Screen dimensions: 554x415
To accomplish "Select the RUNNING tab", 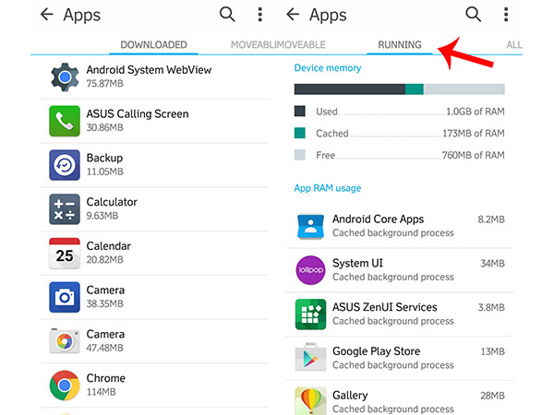I will pyautogui.click(x=399, y=45).
